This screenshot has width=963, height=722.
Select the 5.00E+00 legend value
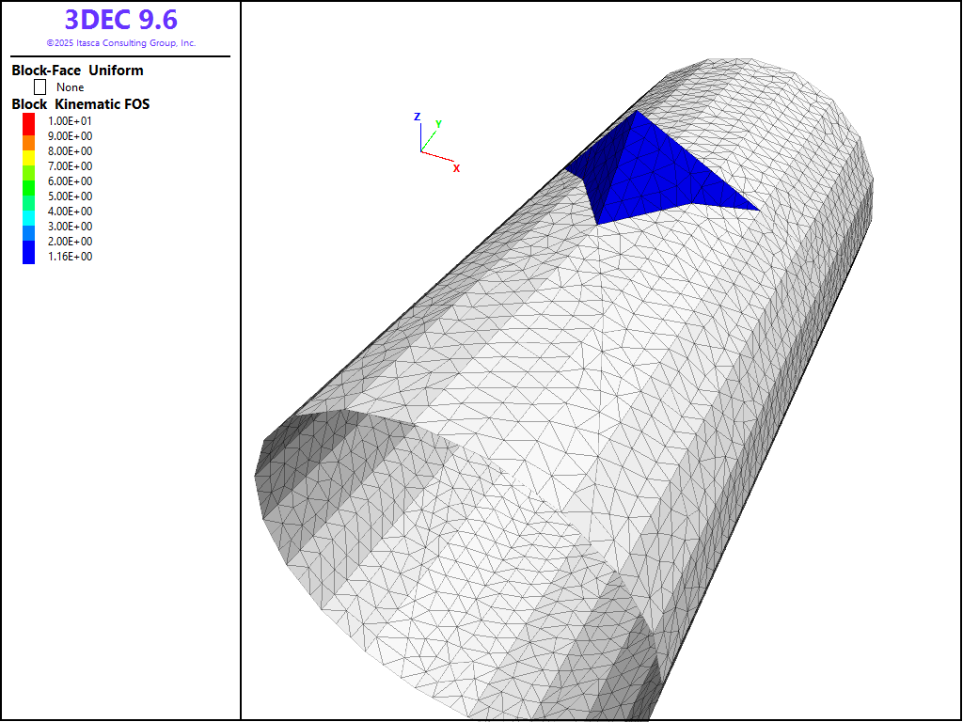[x=71, y=196]
